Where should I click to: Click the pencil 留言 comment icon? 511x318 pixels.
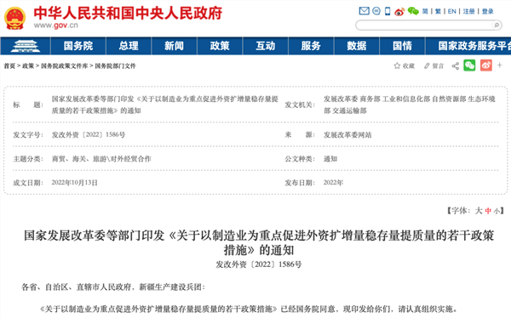(427, 65)
